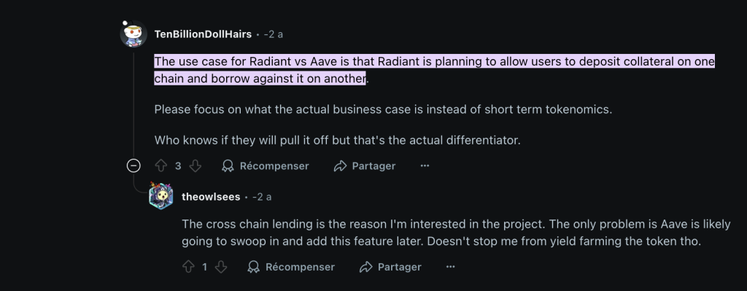
Task: Upvote TenBillionDollHairs' comment
Action: click(x=161, y=166)
